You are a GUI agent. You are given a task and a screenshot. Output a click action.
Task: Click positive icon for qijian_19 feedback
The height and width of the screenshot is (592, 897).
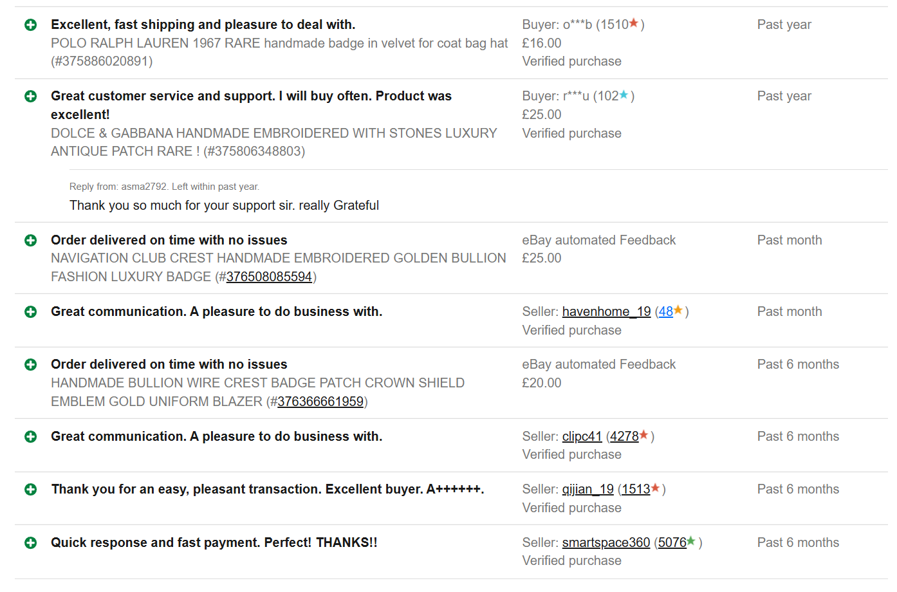(30, 490)
